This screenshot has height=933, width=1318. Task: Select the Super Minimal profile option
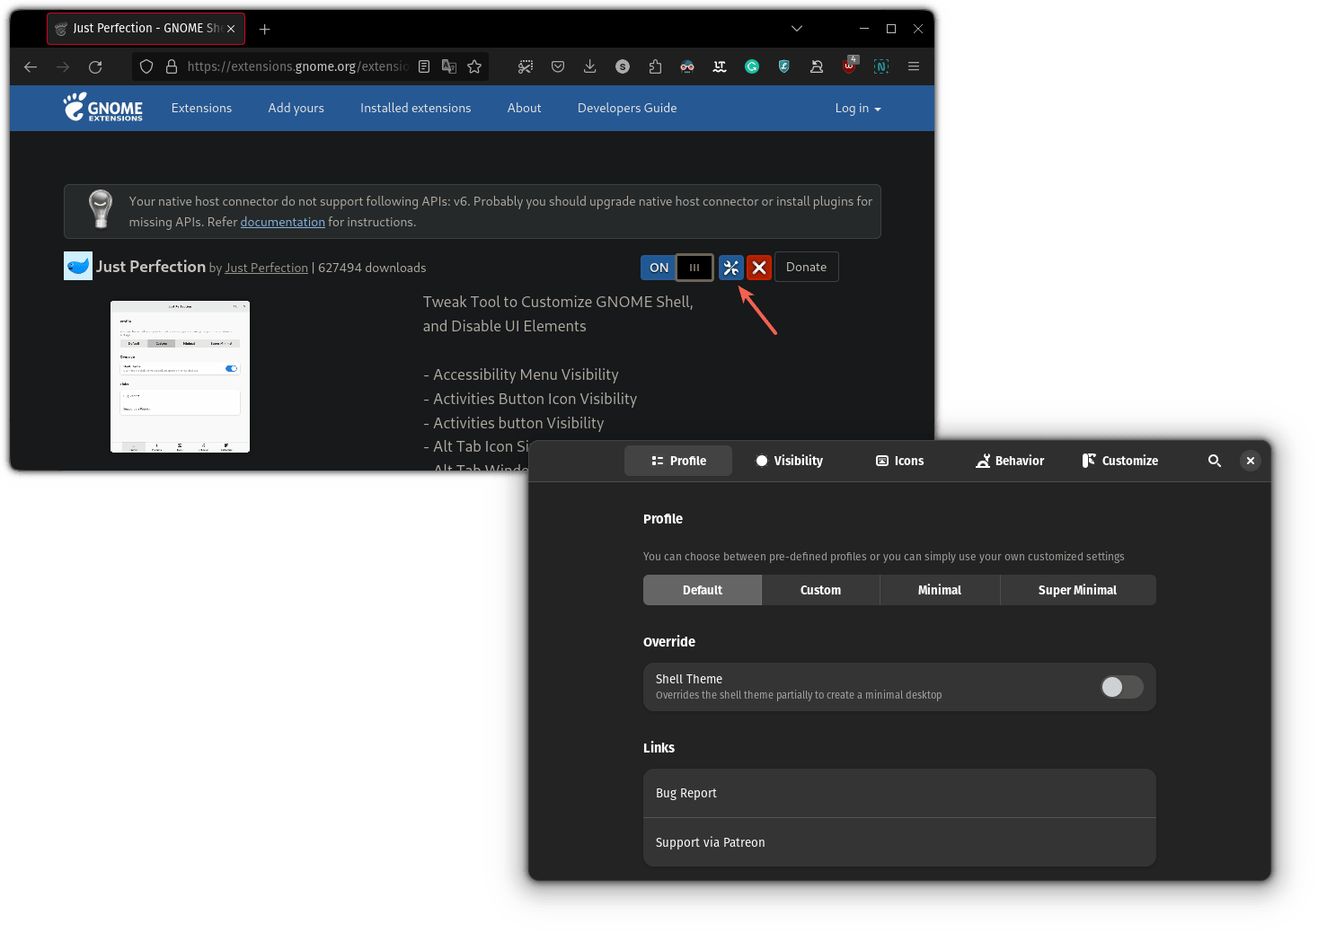(x=1078, y=590)
